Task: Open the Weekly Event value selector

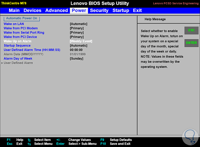Action: pos(81,41)
